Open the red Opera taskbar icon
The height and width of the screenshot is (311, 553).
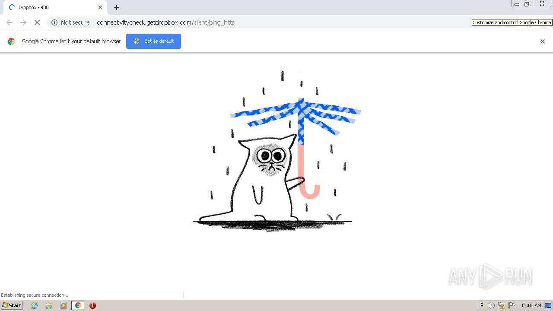[92, 305]
